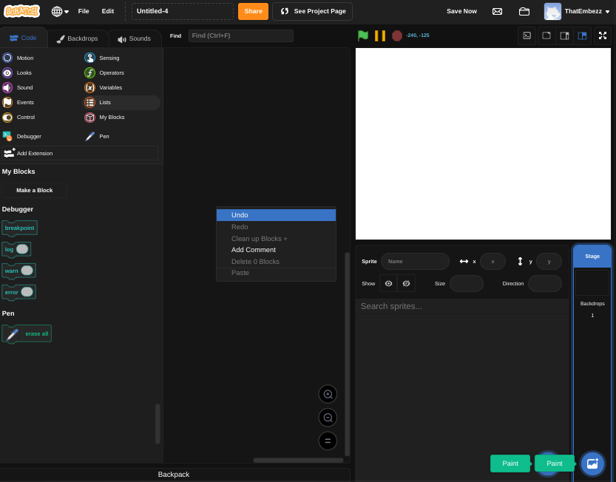Open the language selection globe menu
Image resolution: width=616 pixels, height=482 pixels.
coord(58,11)
